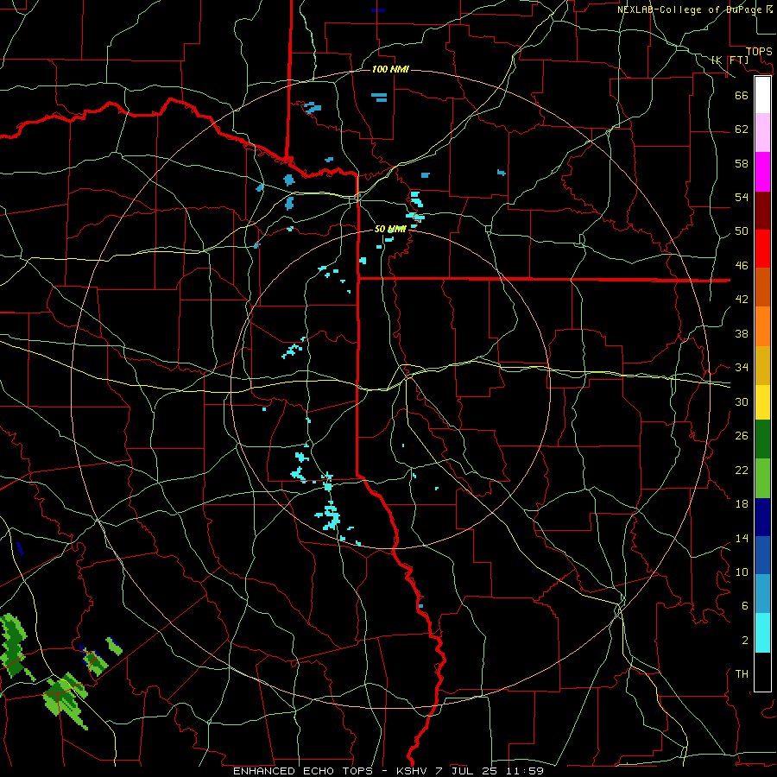Select the bright red legend swatch

(x=762, y=249)
